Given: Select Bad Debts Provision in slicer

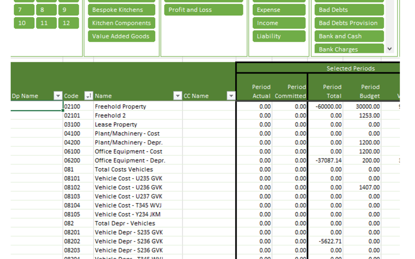Looking at the screenshot, I should click(x=349, y=23).
